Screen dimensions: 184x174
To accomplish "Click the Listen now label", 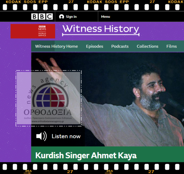I will pyautogui.click(x=66, y=136).
